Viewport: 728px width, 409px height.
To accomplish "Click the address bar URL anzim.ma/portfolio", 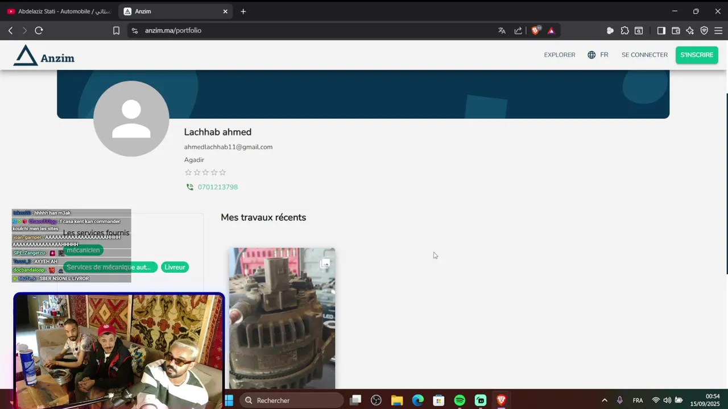I will [x=173, y=31].
